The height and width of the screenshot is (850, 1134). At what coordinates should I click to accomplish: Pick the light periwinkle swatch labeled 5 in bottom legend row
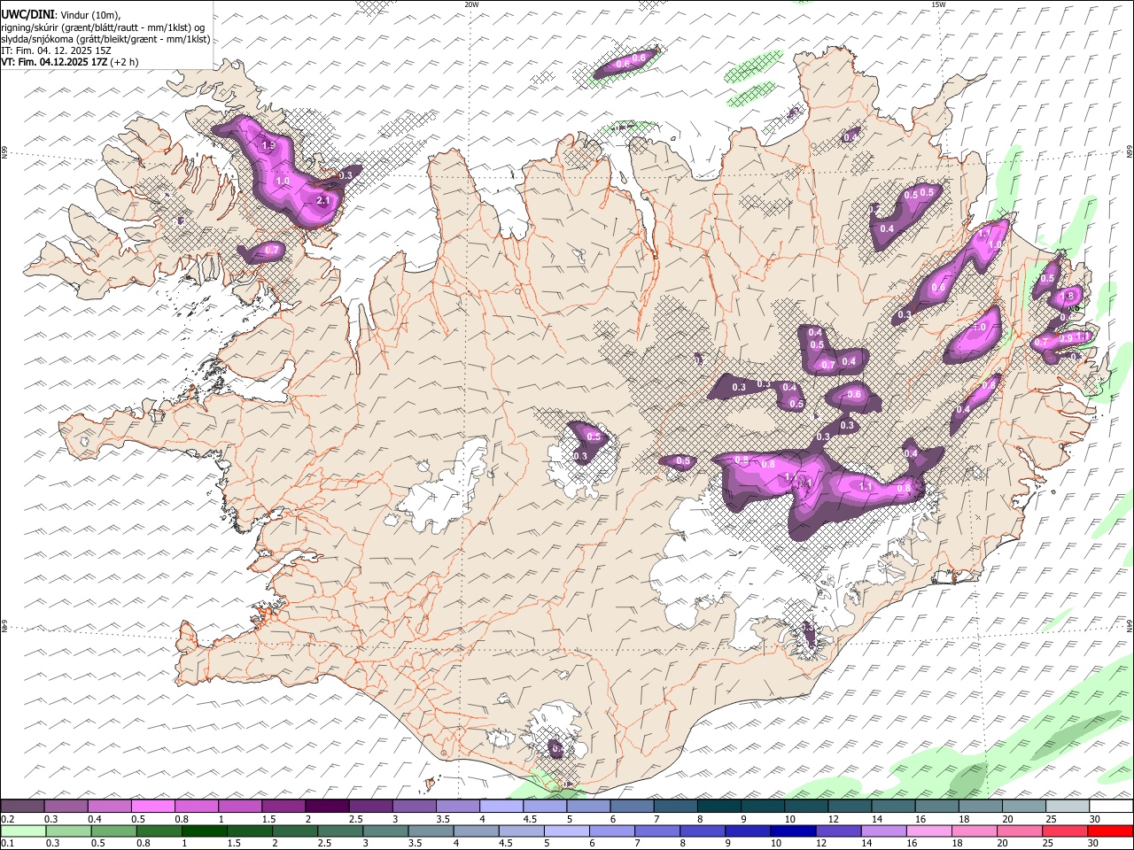click(565, 831)
